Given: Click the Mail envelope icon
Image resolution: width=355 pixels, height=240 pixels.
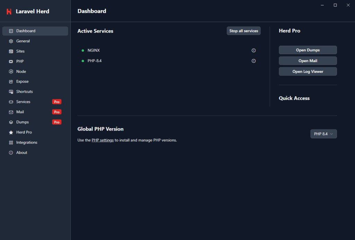Looking at the screenshot, I should point(11,112).
